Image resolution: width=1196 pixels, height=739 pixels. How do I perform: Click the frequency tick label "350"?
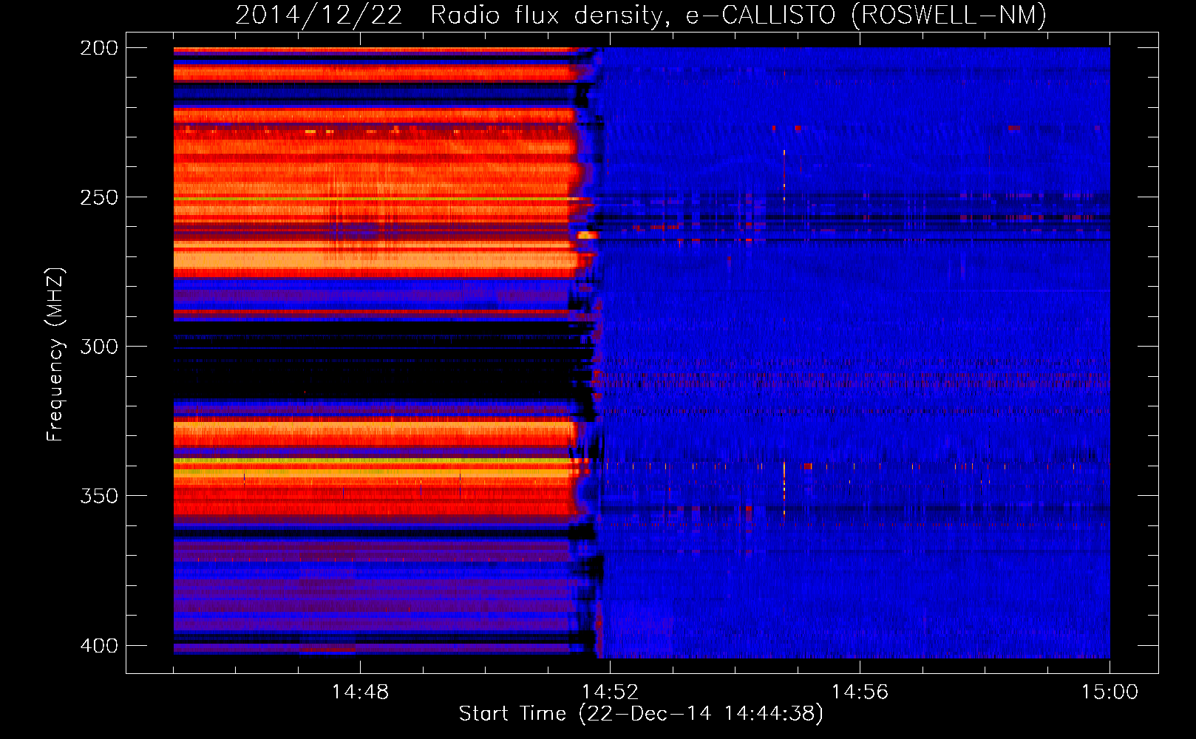99,496
